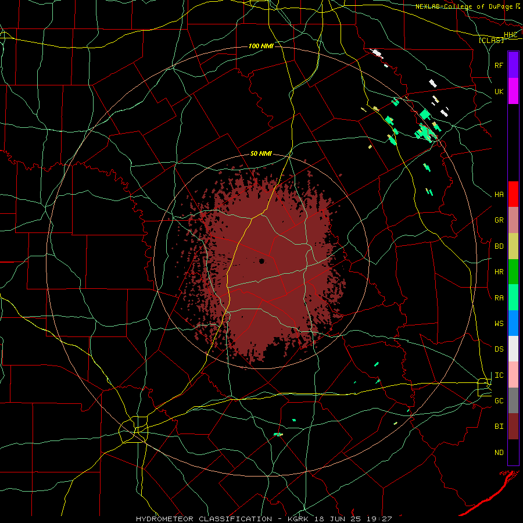523x523 pixels.
Task: Click the WS legend label
Action: tap(499, 324)
